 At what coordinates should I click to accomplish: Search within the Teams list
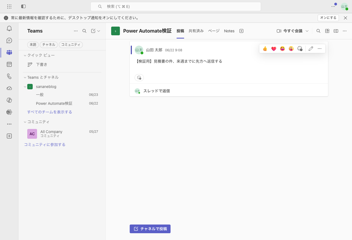pos(84,31)
